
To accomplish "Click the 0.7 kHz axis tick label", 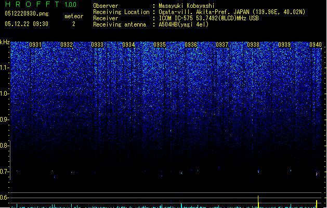I will [5, 172].
